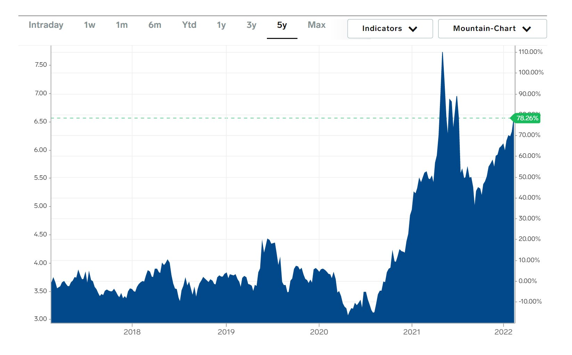
Task: Click the 2022 label on the x-axis
Action: coord(503,332)
